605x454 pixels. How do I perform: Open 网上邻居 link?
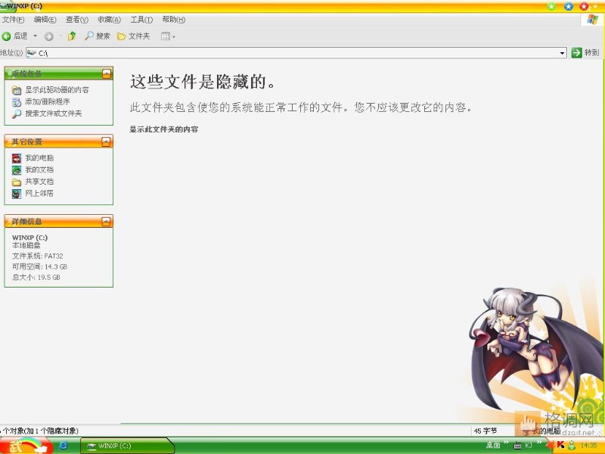[x=39, y=193]
